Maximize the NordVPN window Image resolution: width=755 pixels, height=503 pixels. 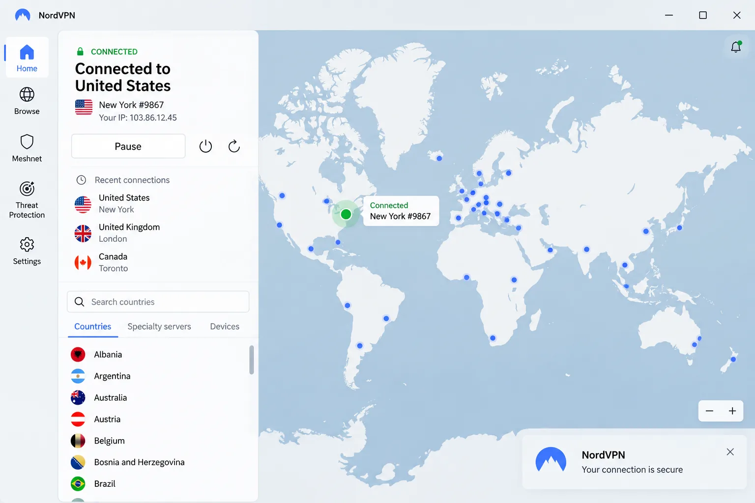point(703,15)
